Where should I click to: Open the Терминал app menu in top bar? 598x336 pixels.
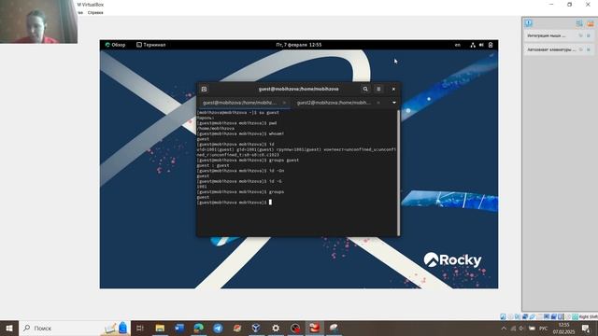(151, 45)
